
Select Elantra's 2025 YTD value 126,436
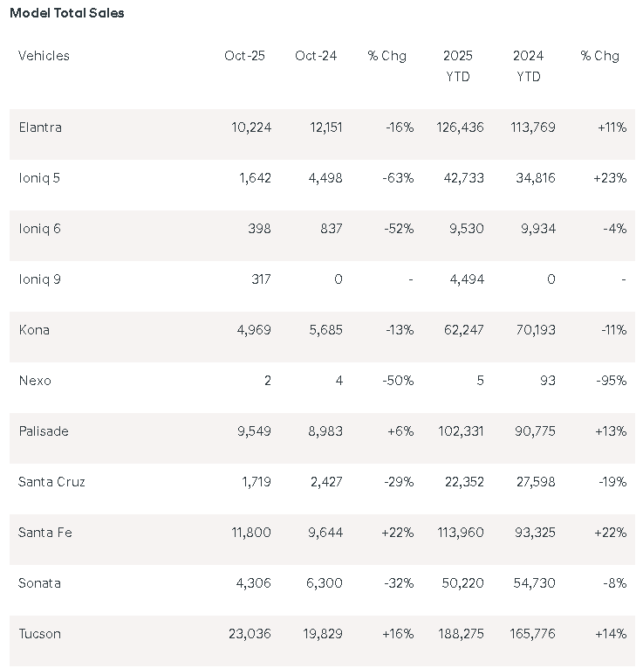pyautogui.click(x=460, y=127)
